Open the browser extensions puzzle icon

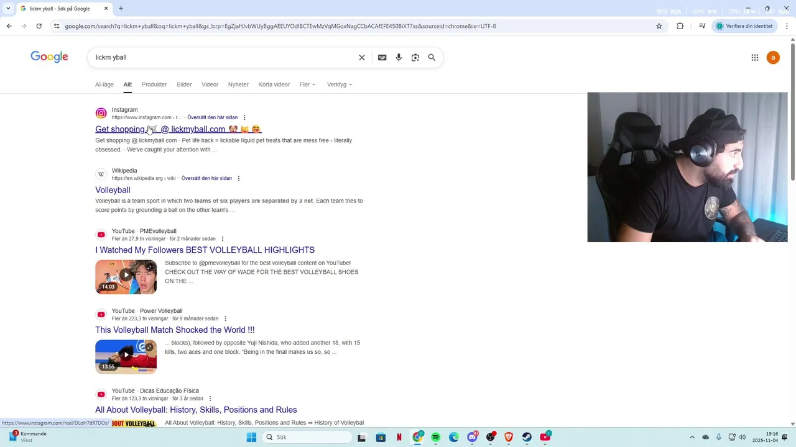pyautogui.click(x=680, y=26)
